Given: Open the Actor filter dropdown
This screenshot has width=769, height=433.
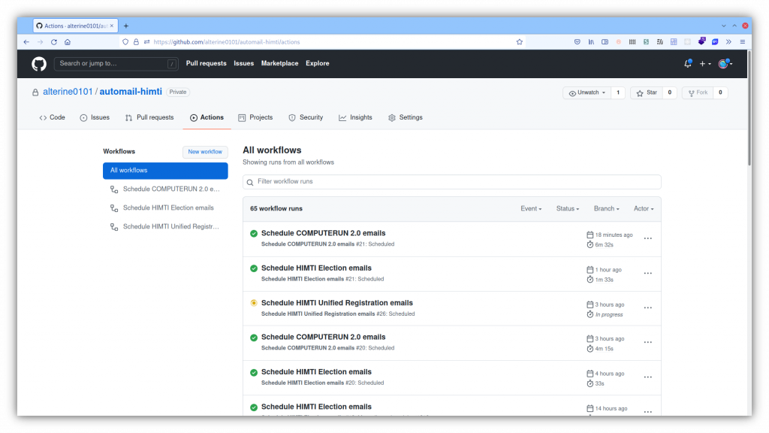Looking at the screenshot, I should pos(644,208).
